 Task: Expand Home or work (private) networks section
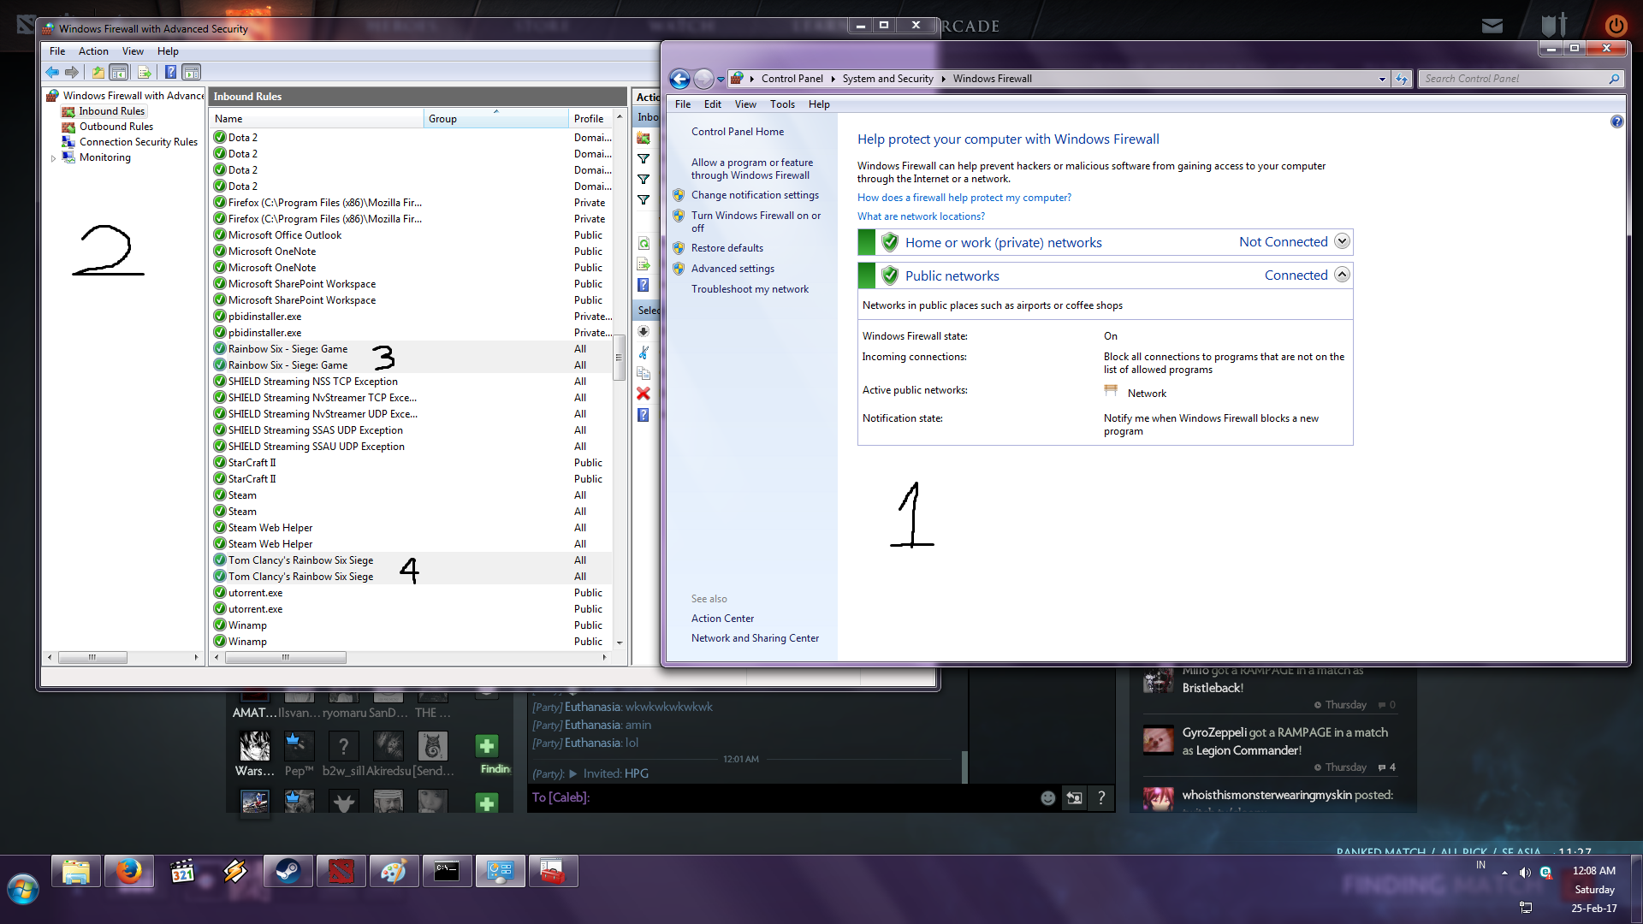pyautogui.click(x=1342, y=242)
